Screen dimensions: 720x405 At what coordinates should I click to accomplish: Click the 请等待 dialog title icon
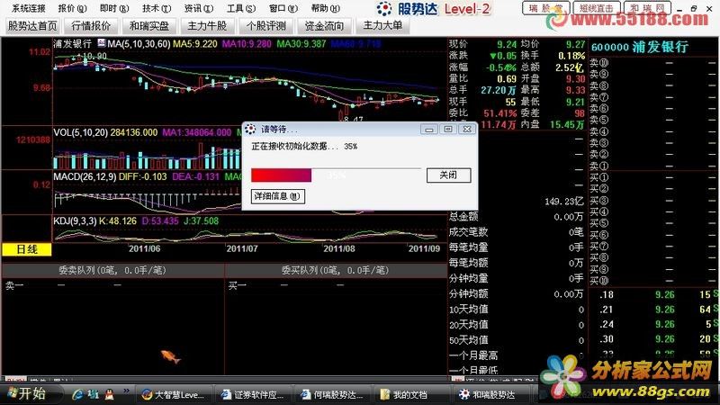tap(250, 130)
